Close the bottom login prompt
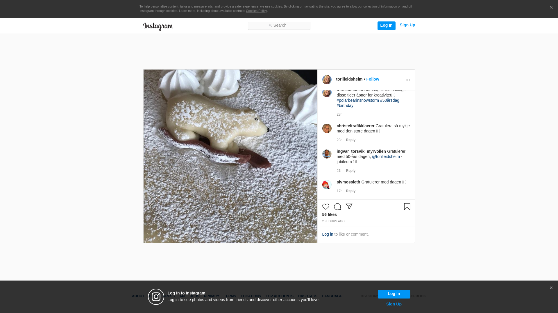This screenshot has height=313, width=558. click(551, 288)
